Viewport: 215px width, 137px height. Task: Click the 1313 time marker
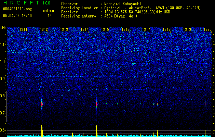[64, 29]
